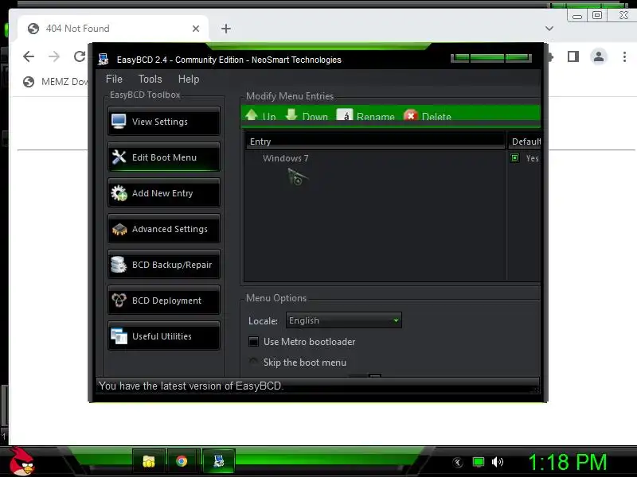
Task: Open the Chrome three-dot menu
Action: tap(624, 56)
